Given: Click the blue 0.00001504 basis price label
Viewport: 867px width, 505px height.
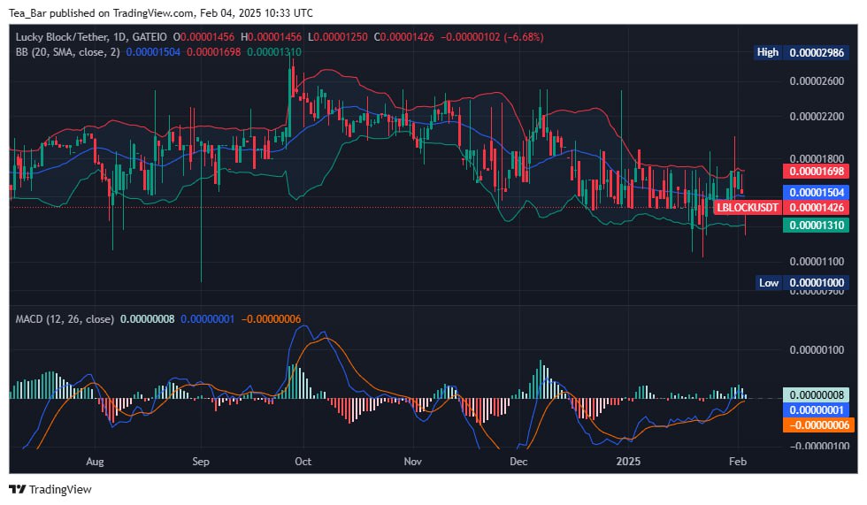Looking at the screenshot, I should 816,192.
